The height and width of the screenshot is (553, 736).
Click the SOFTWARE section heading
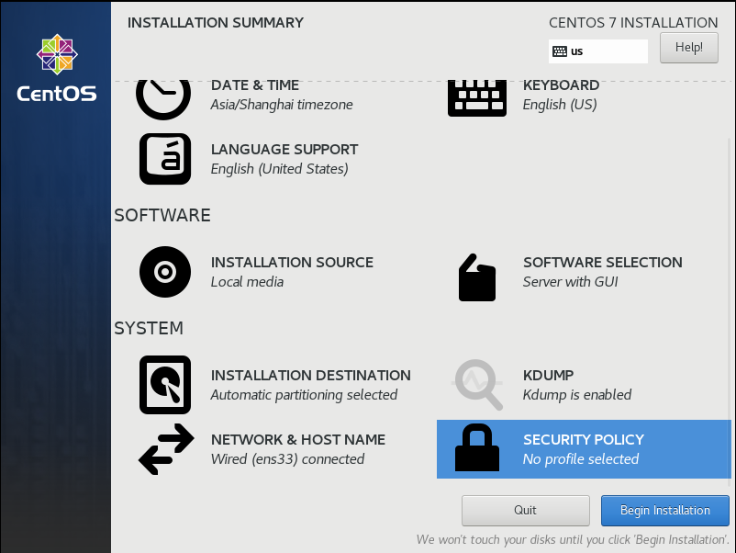pyautogui.click(x=162, y=215)
